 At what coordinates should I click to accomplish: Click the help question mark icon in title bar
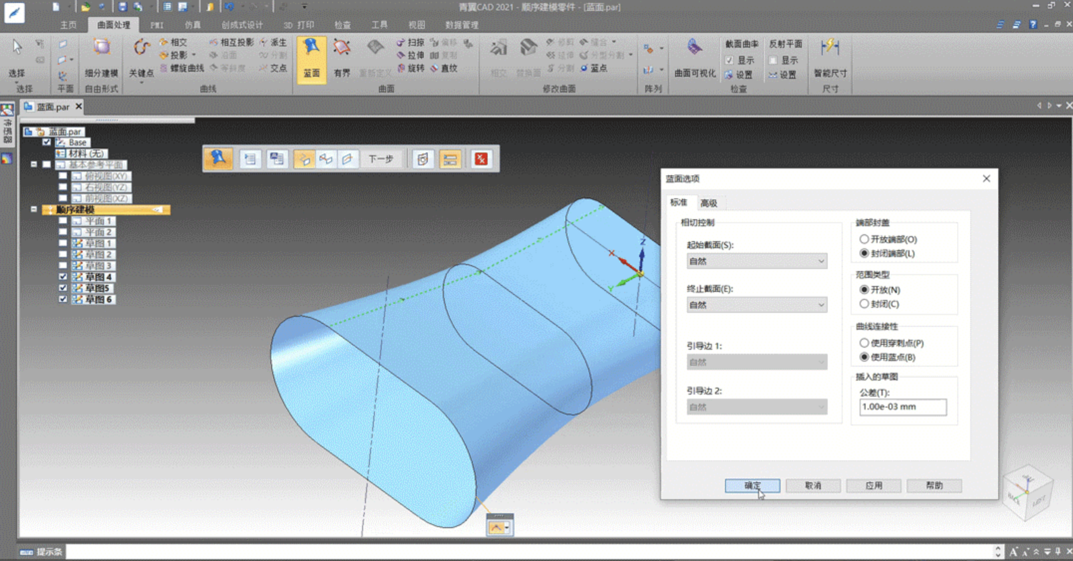pos(1033,24)
